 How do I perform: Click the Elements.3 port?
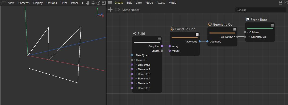pyautogui.click(x=132, y=74)
